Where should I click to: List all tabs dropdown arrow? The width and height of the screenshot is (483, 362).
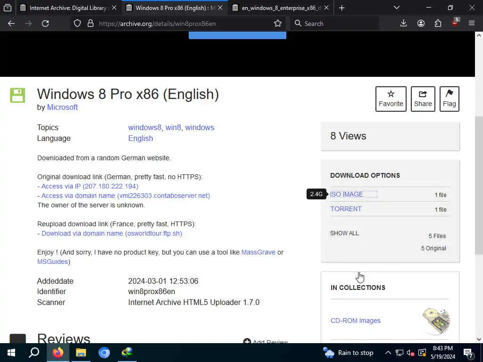(396, 8)
